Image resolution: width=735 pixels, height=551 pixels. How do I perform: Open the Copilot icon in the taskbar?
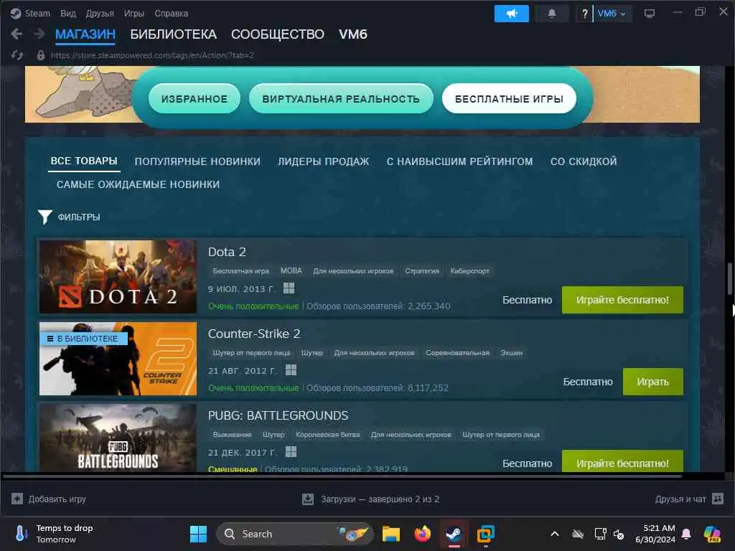(x=712, y=534)
